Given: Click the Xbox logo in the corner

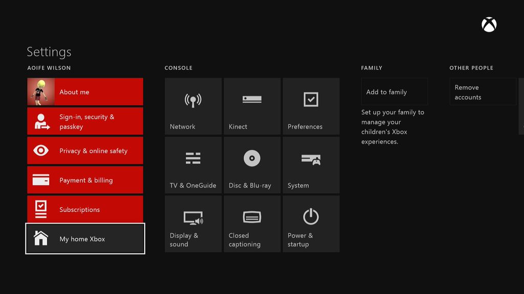Looking at the screenshot, I should pos(488,24).
